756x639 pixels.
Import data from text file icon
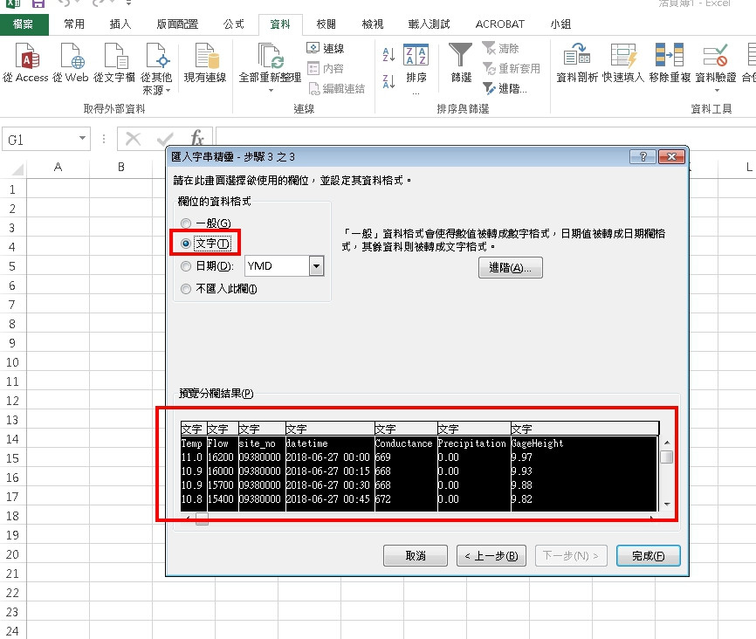(x=114, y=63)
